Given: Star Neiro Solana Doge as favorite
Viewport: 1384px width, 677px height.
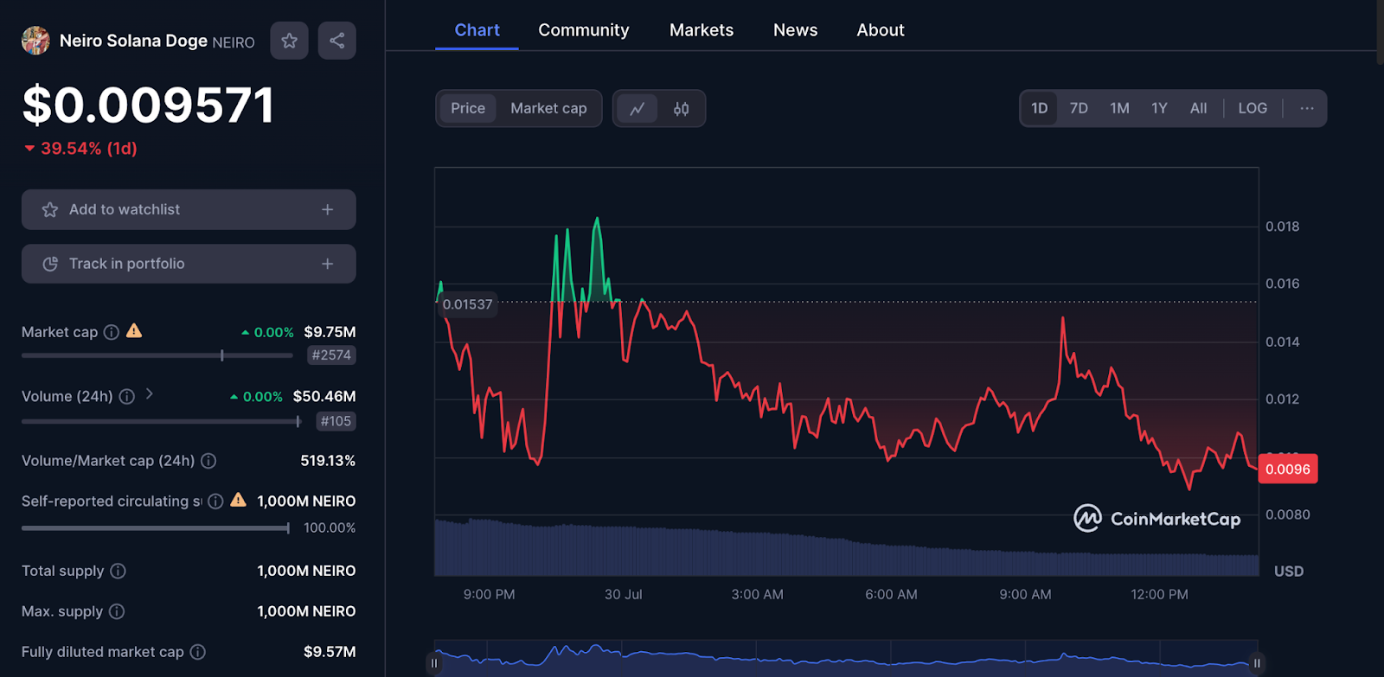Looking at the screenshot, I should click(x=289, y=41).
